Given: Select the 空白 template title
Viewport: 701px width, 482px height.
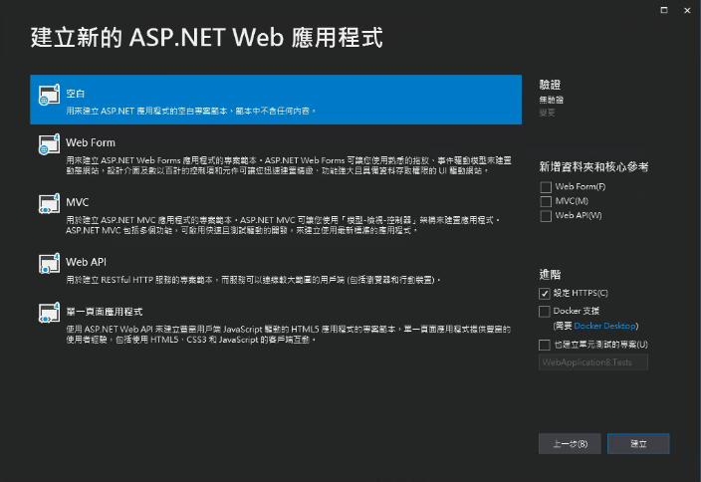Looking at the screenshot, I should tap(75, 94).
